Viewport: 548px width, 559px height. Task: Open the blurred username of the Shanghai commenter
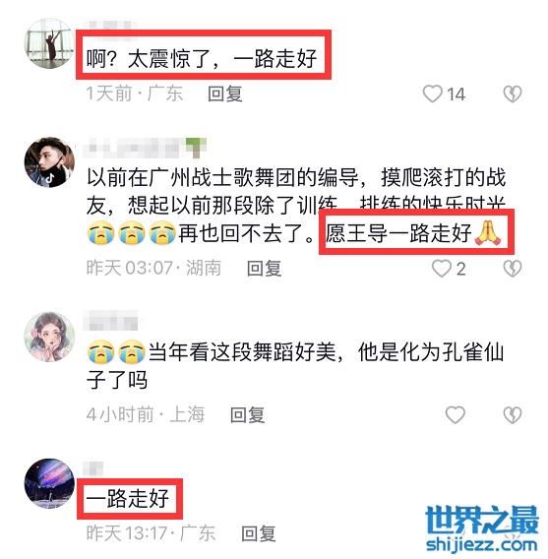[111, 320]
